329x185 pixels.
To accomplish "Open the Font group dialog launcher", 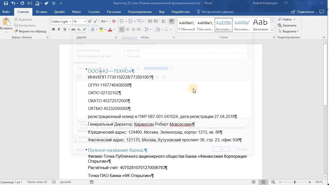I will click(116, 38).
